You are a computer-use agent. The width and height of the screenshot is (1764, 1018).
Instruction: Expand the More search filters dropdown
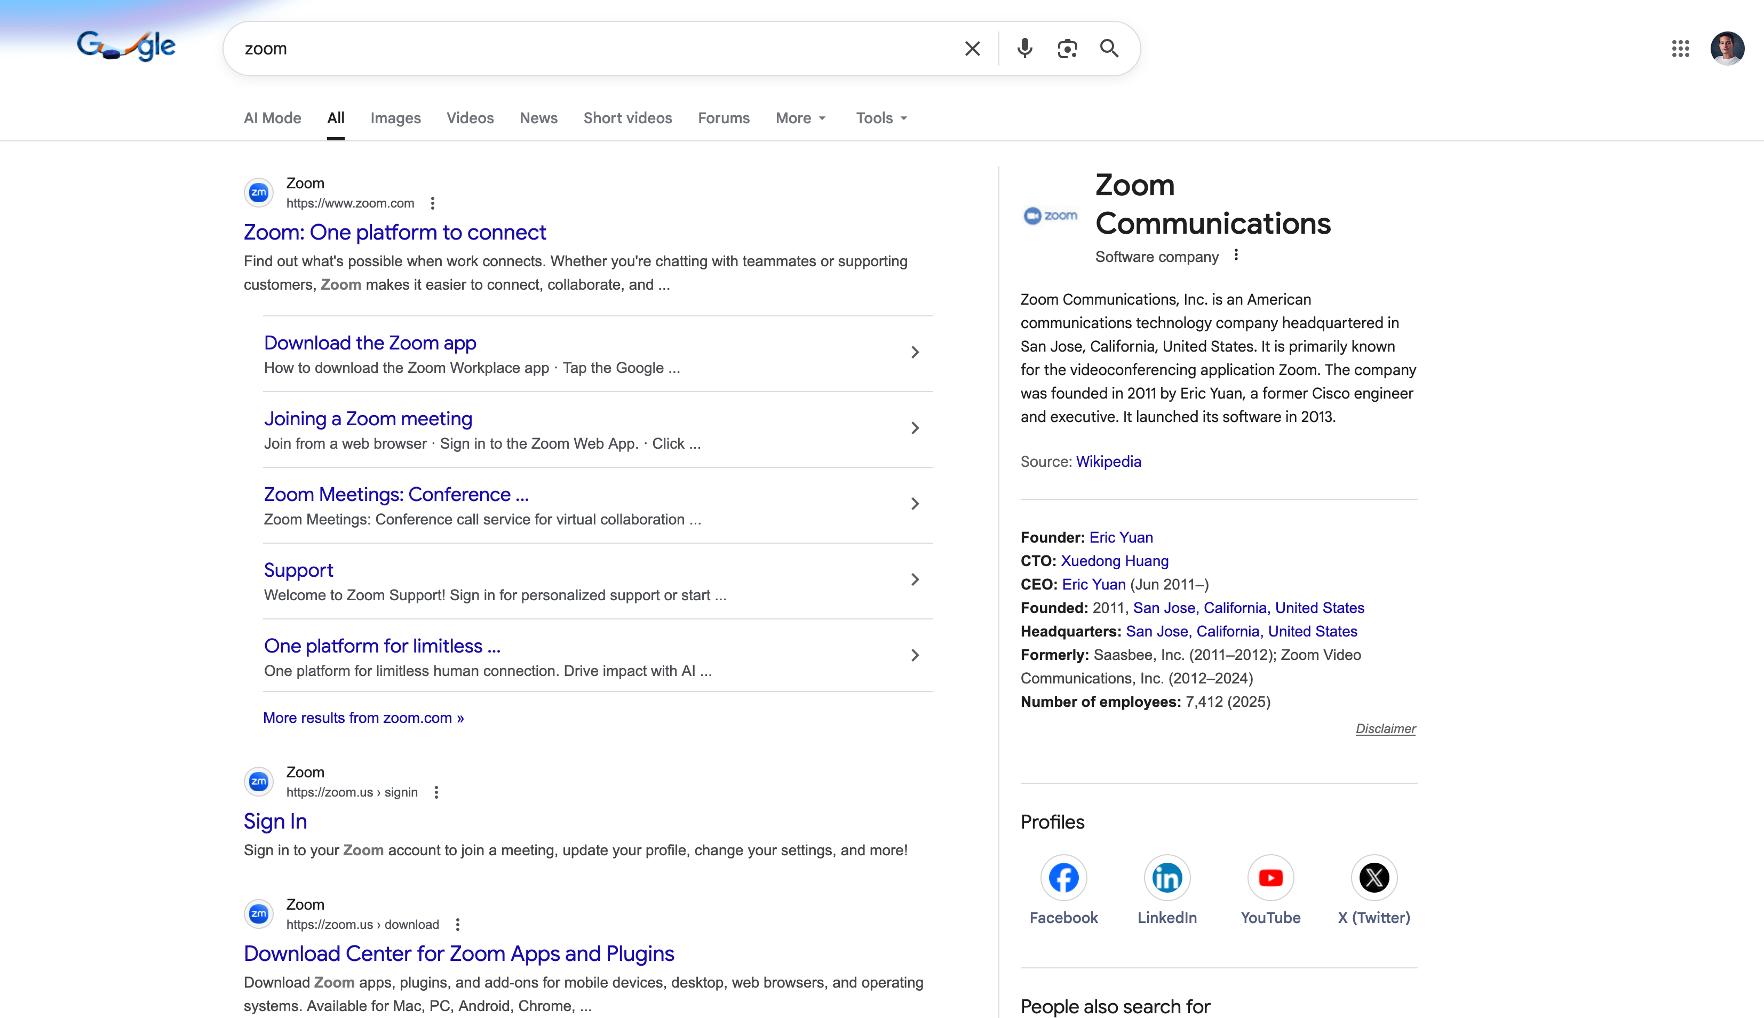coord(800,118)
